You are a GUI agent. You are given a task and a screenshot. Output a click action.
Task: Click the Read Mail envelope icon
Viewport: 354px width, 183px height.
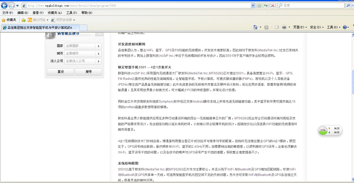click(277, 27)
